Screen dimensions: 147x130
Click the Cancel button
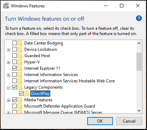(x=129, y=121)
